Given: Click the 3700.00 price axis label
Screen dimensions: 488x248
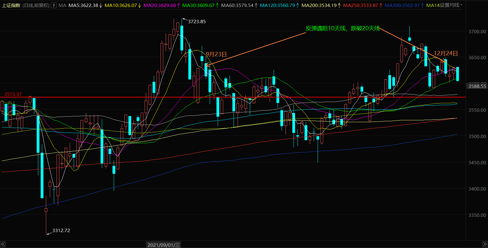Looking at the screenshot, I should click(x=477, y=31).
